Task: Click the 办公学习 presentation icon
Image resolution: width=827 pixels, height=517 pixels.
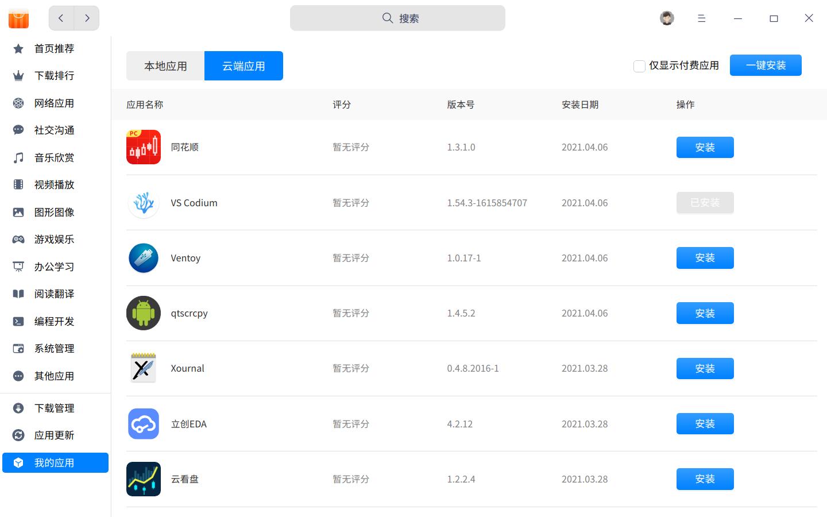Action: tap(18, 267)
